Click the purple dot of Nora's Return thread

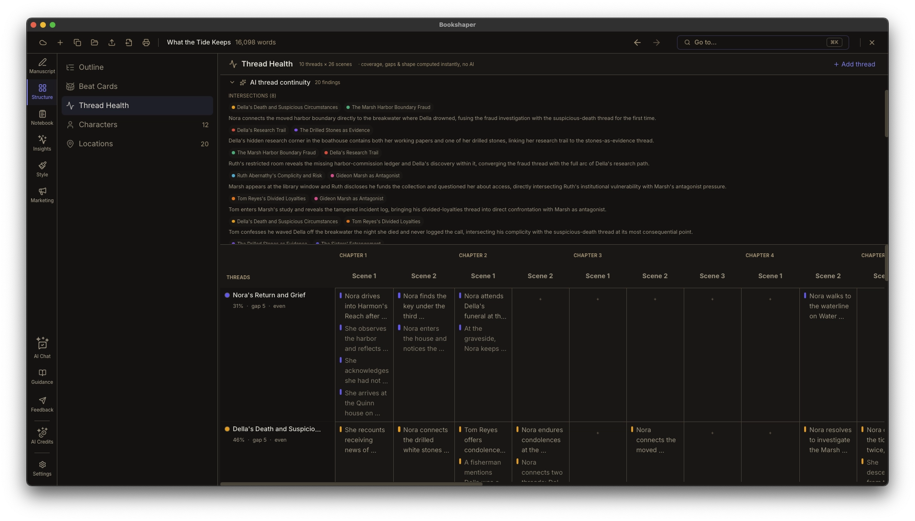point(227,295)
